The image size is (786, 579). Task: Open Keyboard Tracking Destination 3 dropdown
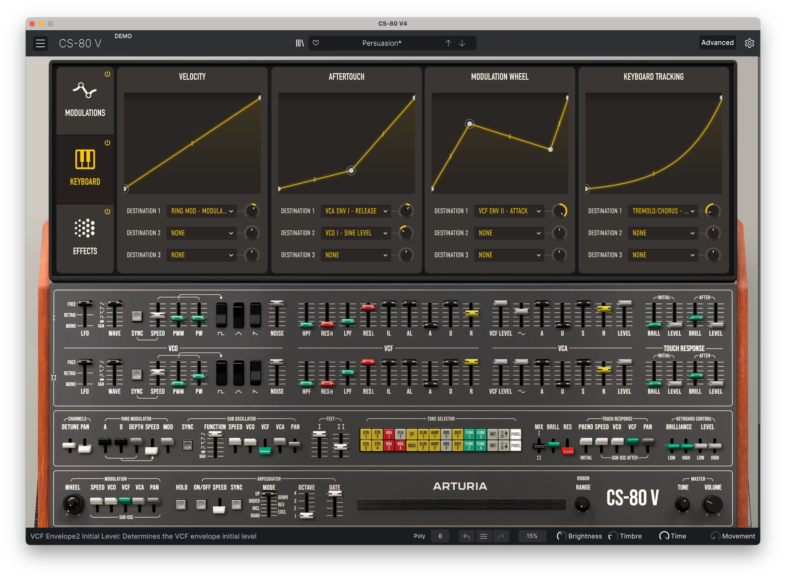(663, 255)
